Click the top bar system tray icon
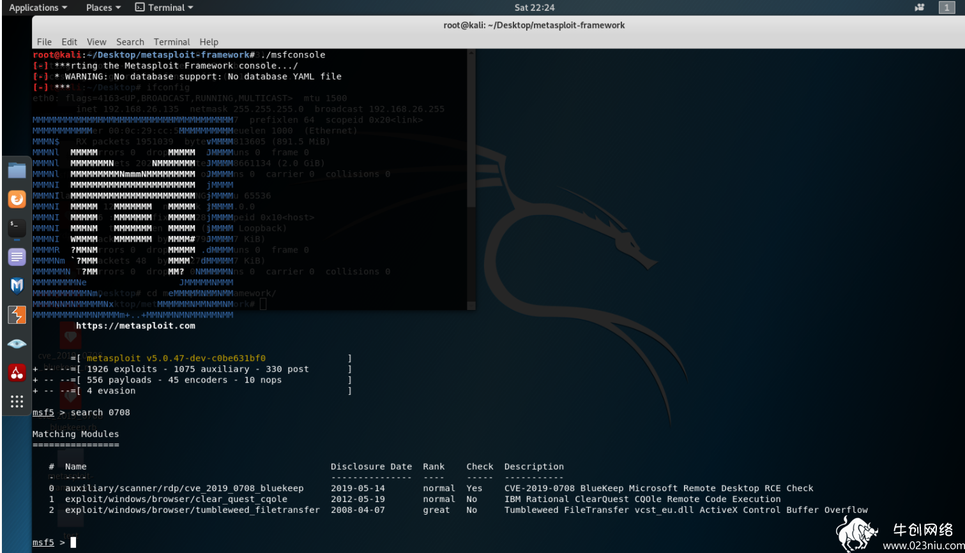 click(x=920, y=8)
